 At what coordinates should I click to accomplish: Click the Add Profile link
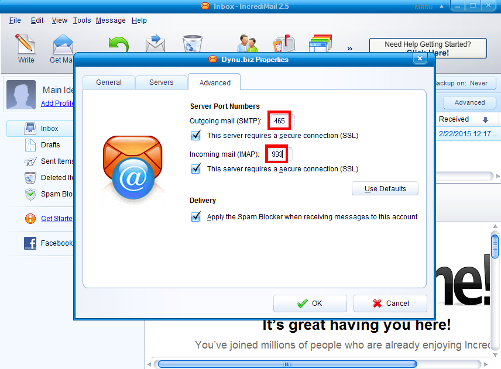[57, 103]
